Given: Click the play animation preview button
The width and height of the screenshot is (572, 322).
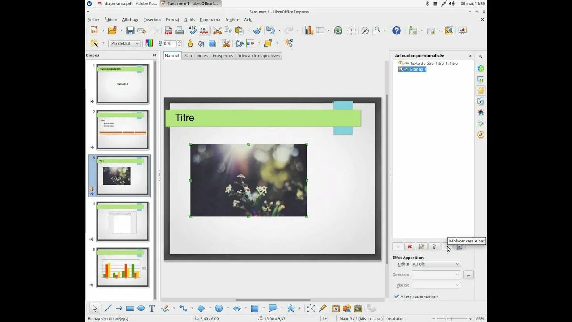Looking at the screenshot, I should [459, 247].
